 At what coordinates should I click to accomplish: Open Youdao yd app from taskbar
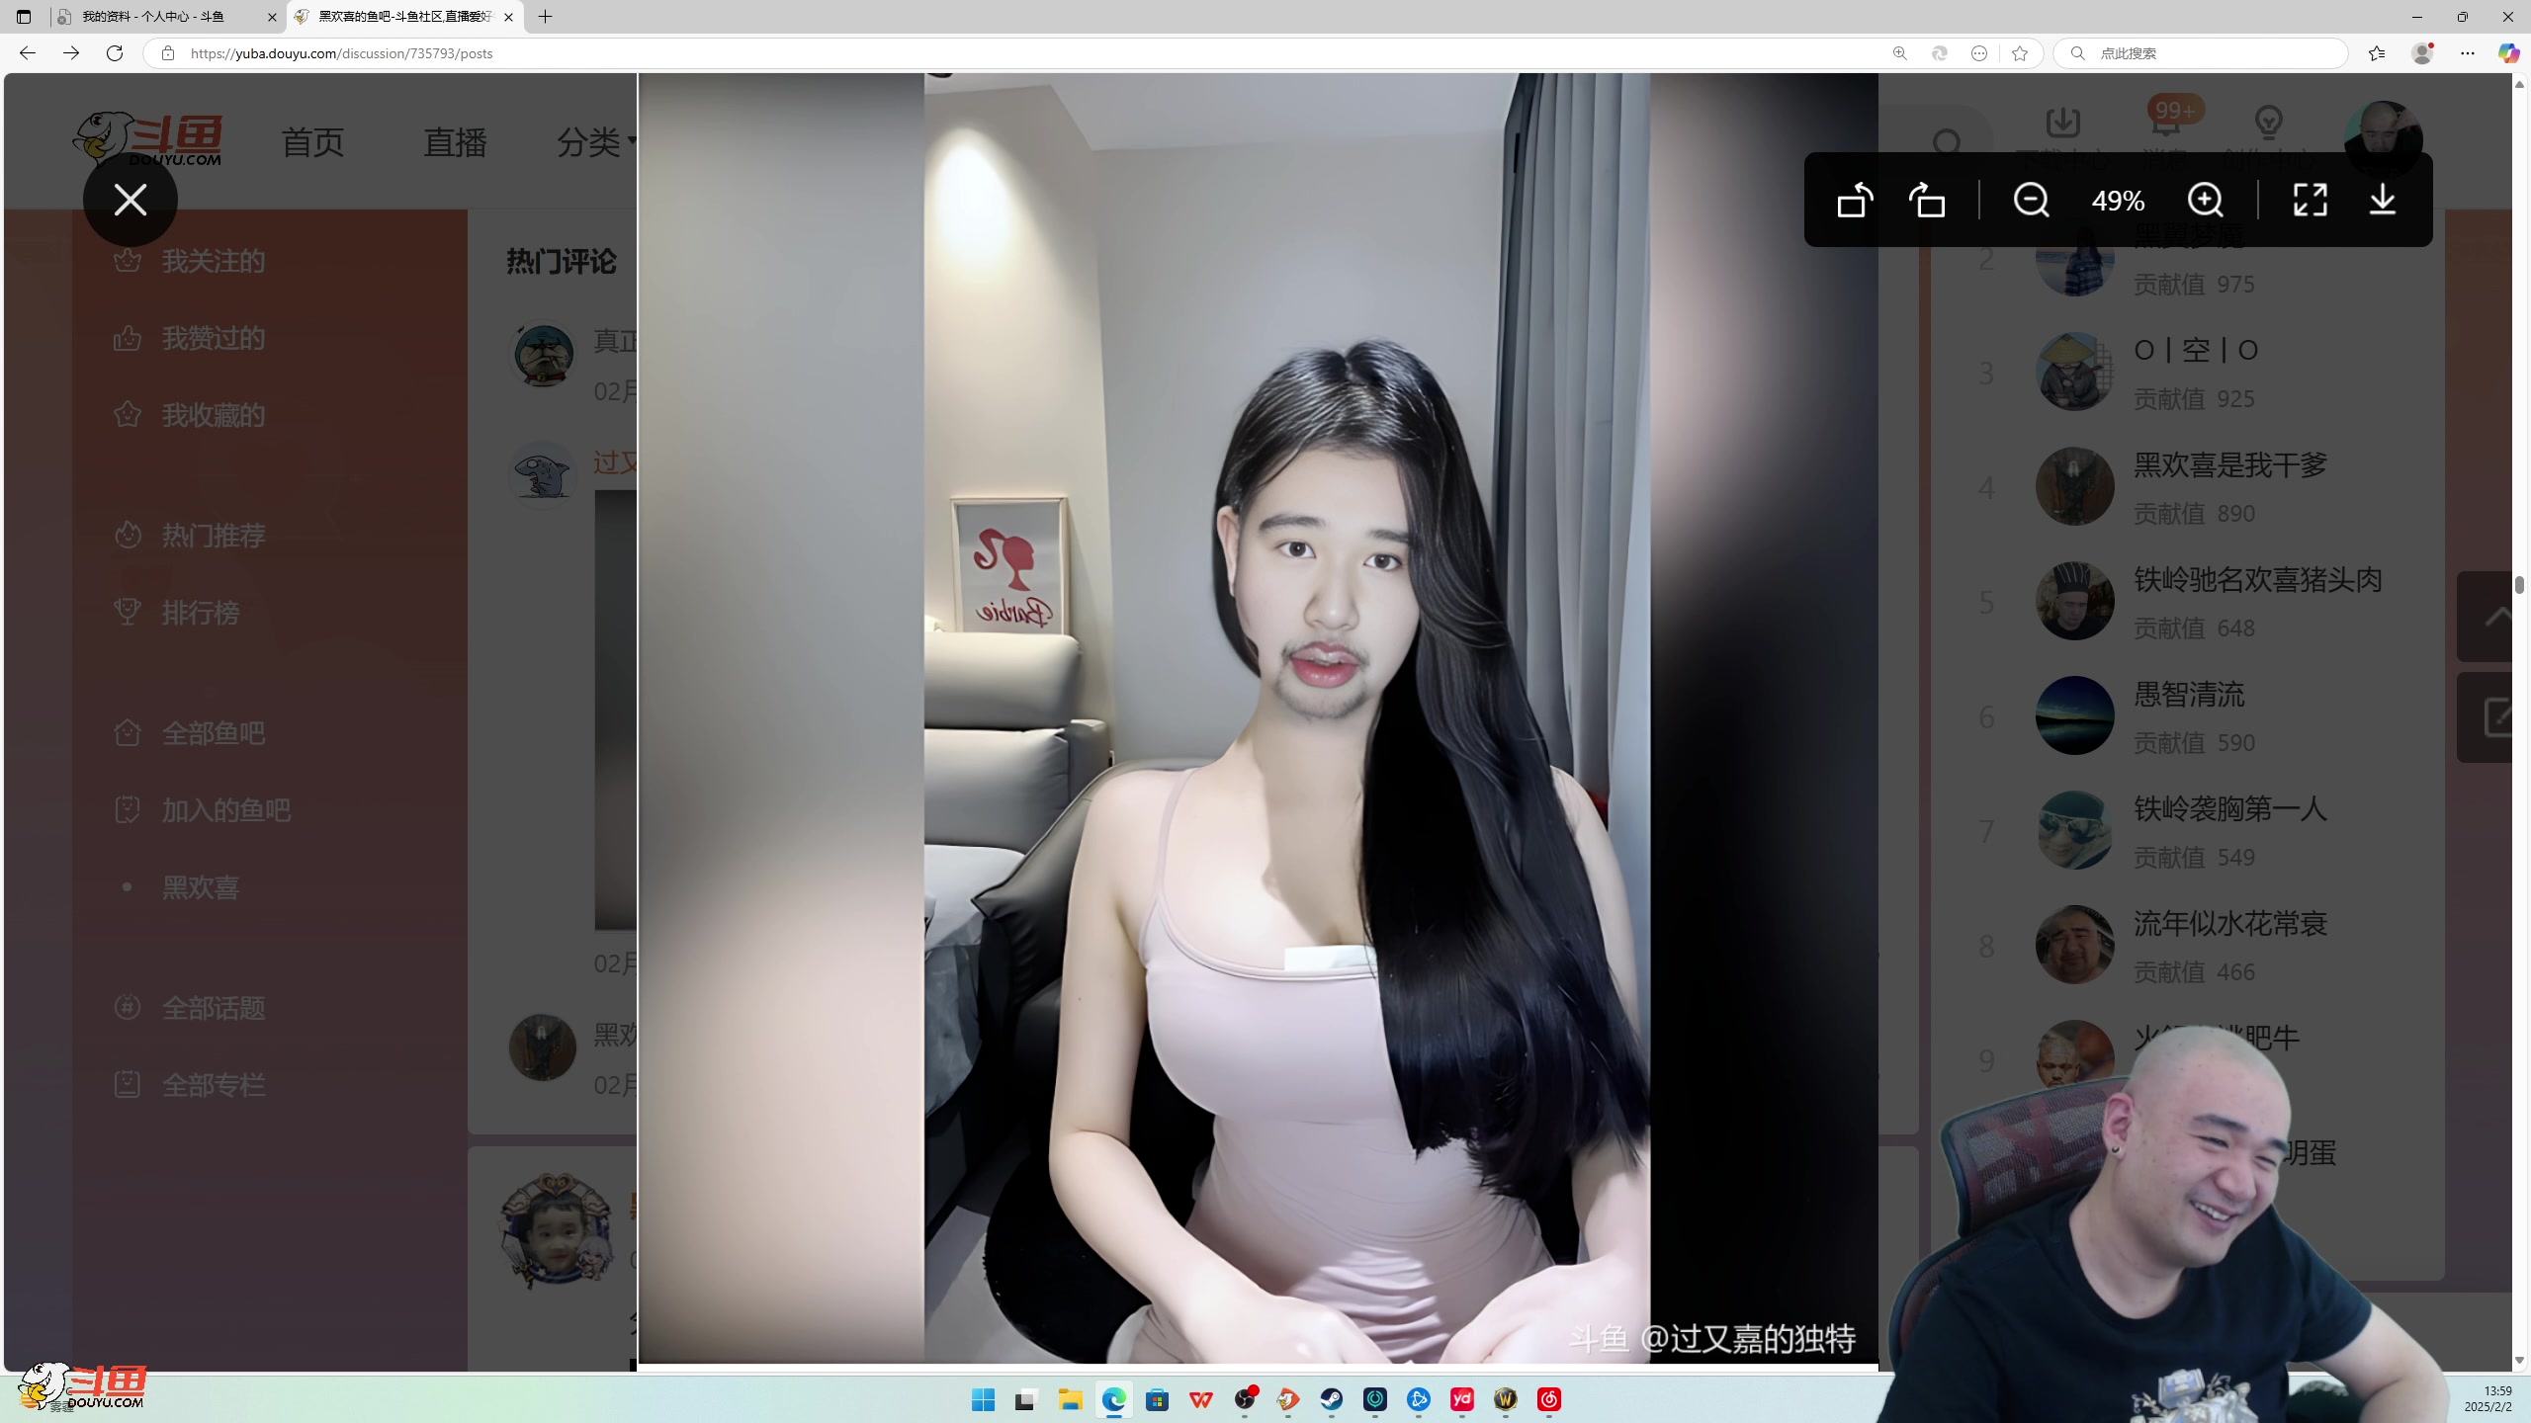click(1462, 1399)
